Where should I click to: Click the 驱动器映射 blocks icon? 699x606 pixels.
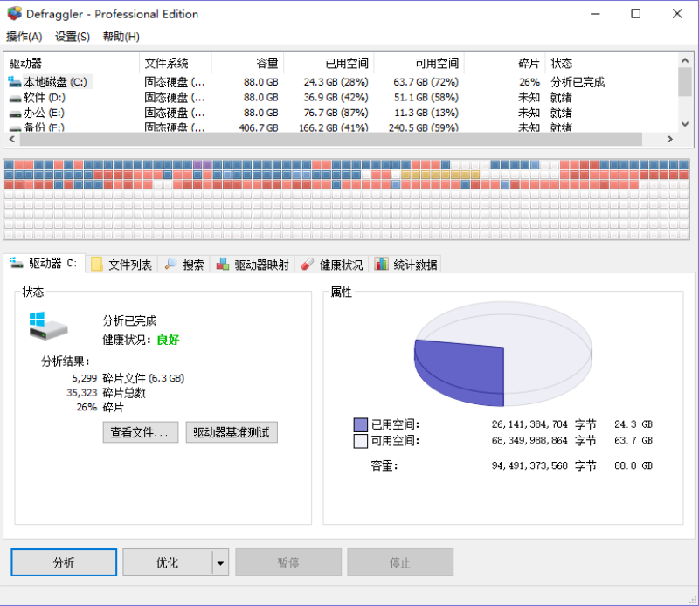pyautogui.click(x=223, y=265)
